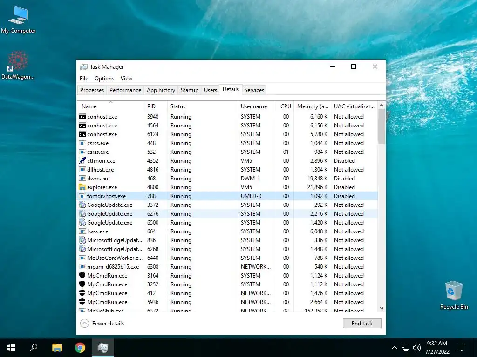This screenshot has width=477, height=357.
Task: Click Windows Start button
Action: (x=11, y=348)
